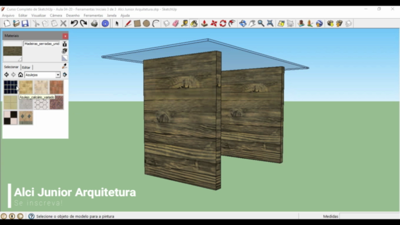Open the Arquivo menu
Screen dimensions: 400x225
pos(8,15)
